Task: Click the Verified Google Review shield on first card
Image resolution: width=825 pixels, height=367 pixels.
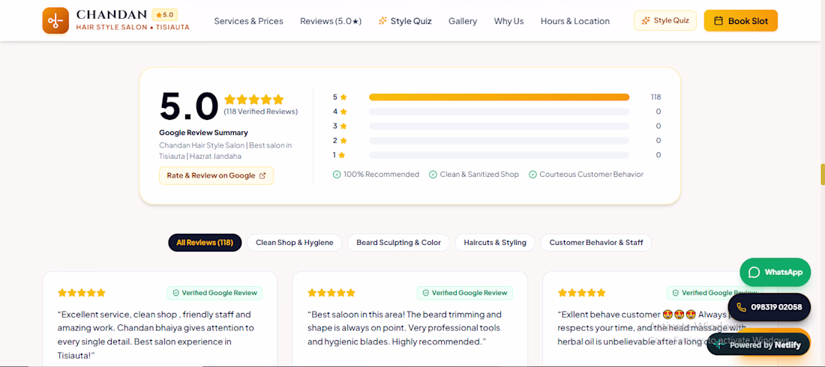Action: [x=175, y=293]
